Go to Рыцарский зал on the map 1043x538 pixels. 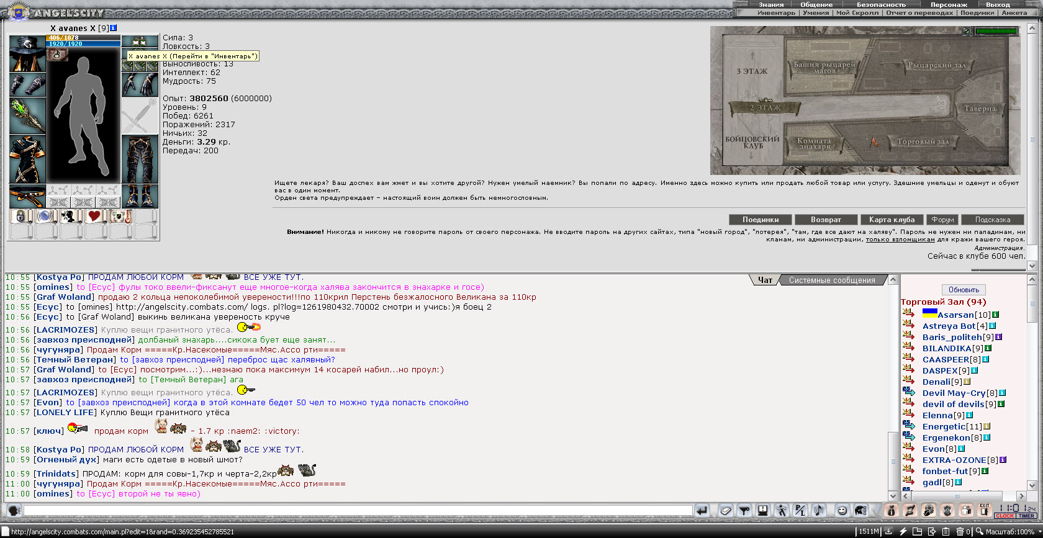(x=937, y=65)
